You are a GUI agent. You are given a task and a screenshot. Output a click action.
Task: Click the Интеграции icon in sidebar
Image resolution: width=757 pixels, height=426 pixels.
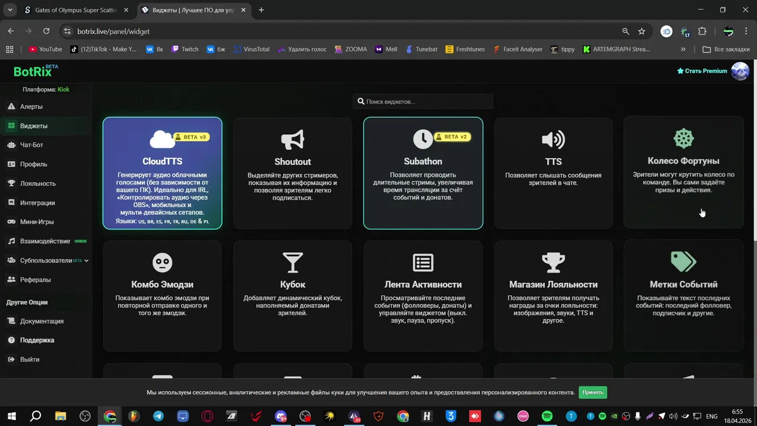[11, 203]
